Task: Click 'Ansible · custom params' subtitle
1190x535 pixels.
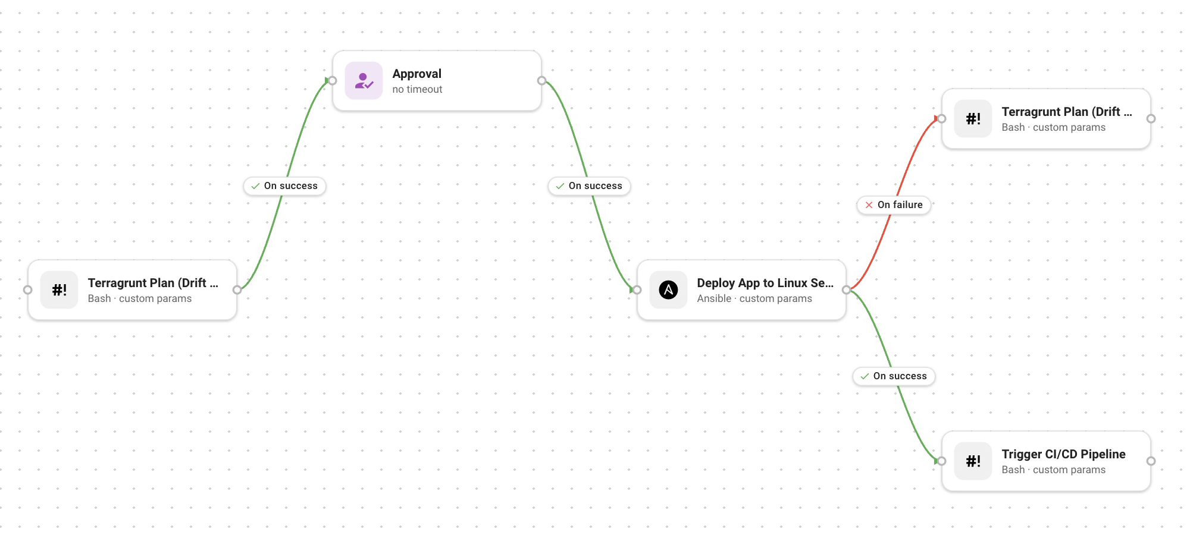Action: 754,298
